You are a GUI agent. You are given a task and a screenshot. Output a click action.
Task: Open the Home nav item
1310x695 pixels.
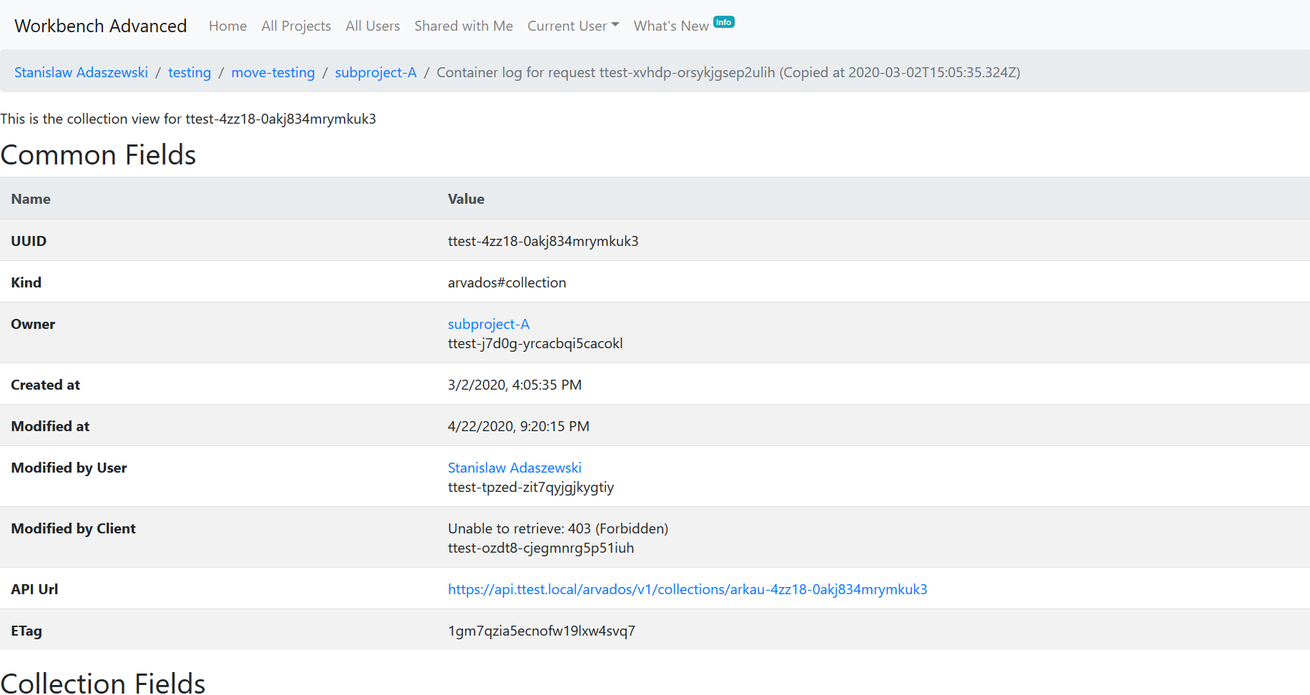pos(228,26)
